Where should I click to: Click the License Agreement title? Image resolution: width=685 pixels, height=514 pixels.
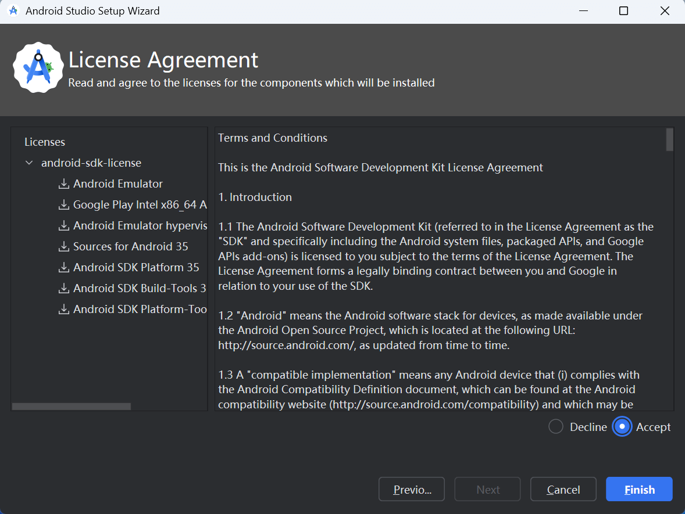(x=163, y=60)
